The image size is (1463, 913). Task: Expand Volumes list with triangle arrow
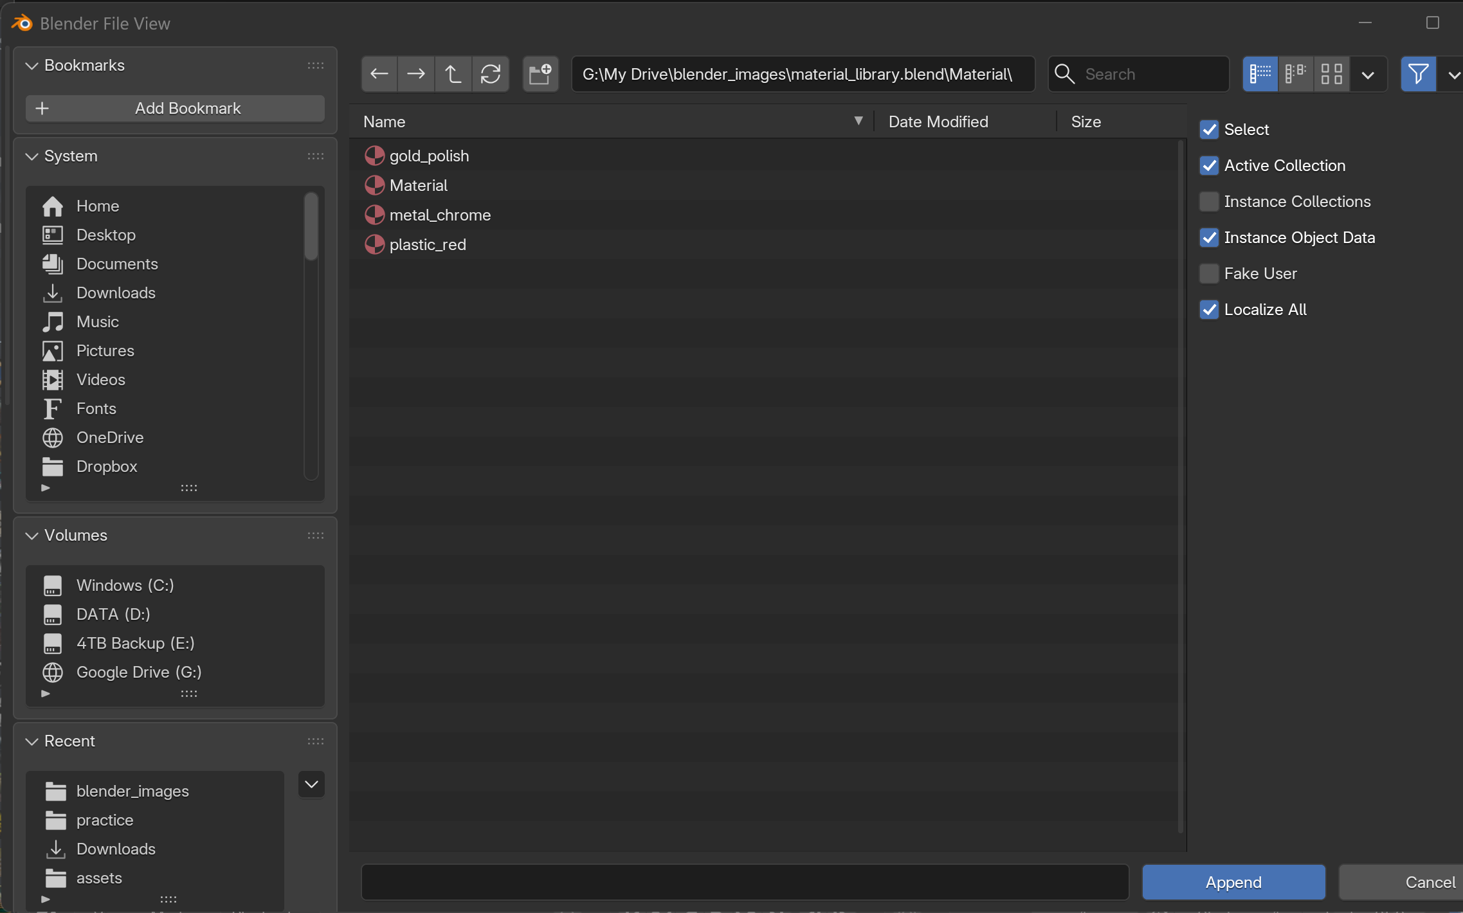[x=45, y=694]
